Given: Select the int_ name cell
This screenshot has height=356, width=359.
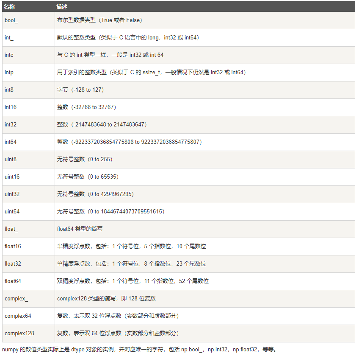Looking at the screenshot, I should pos(28,38).
